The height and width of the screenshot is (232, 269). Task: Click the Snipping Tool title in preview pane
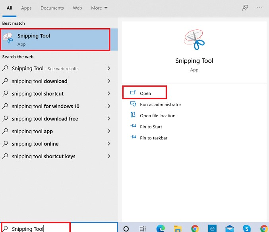194,61
